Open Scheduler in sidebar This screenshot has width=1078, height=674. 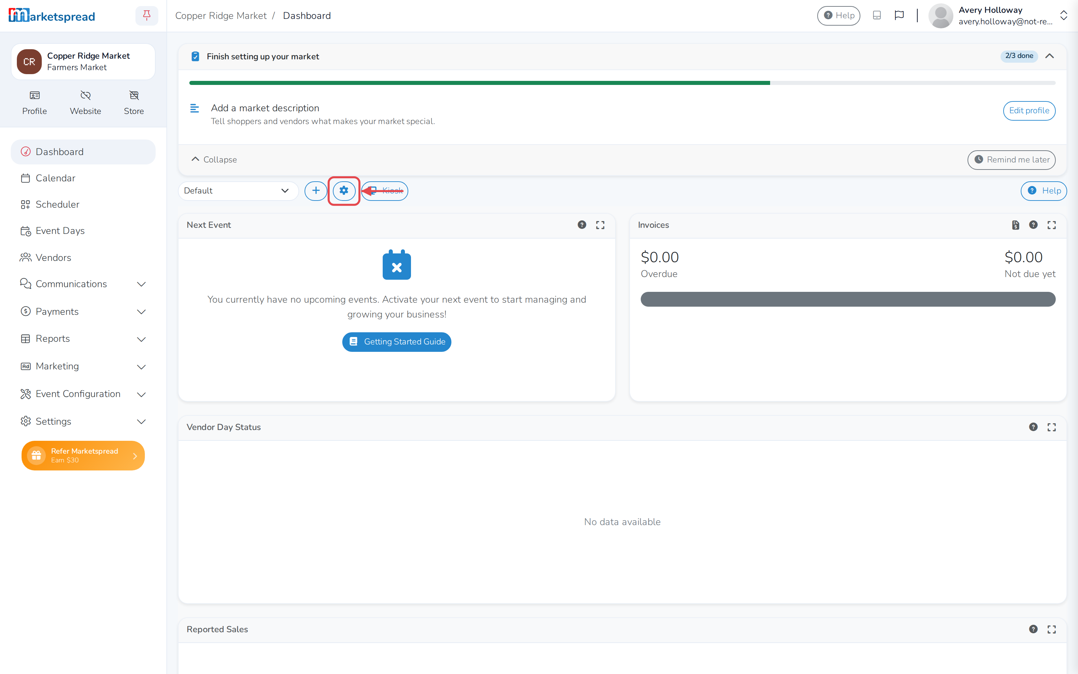83,205
